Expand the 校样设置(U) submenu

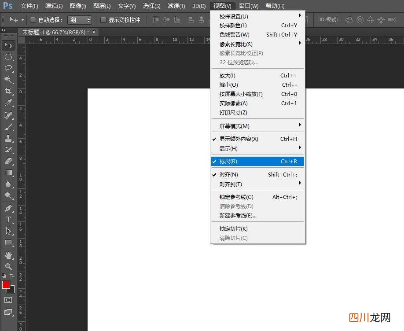[257, 16]
